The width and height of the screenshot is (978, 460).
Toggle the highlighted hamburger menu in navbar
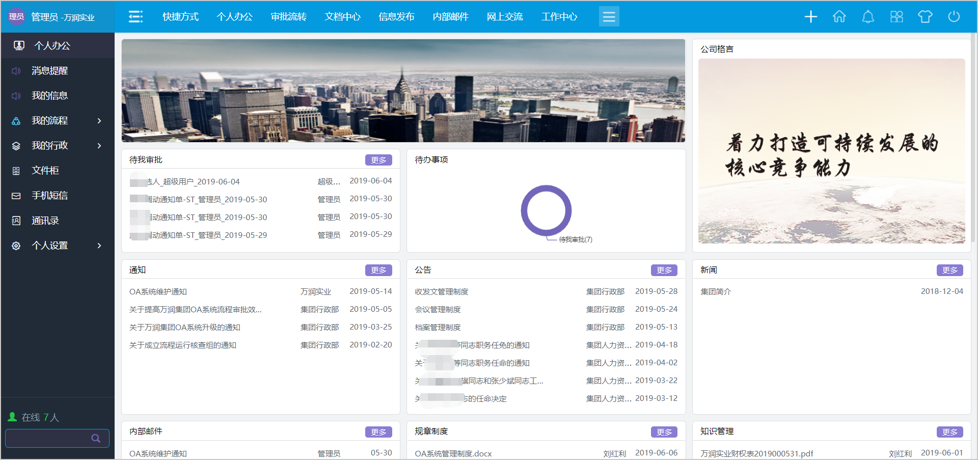[609, 16]
